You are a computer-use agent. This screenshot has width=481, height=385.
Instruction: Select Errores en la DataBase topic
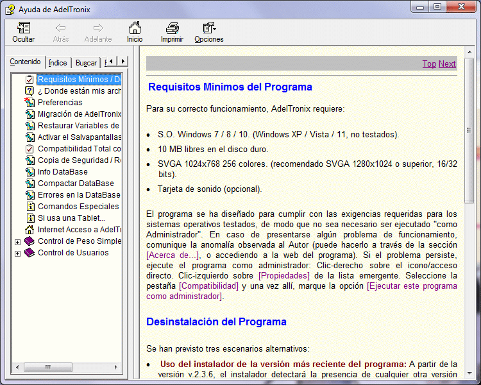[x=78, y=195]
